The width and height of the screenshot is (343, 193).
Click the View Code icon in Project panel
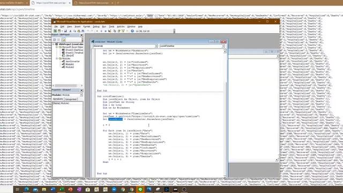pos(55,40)
